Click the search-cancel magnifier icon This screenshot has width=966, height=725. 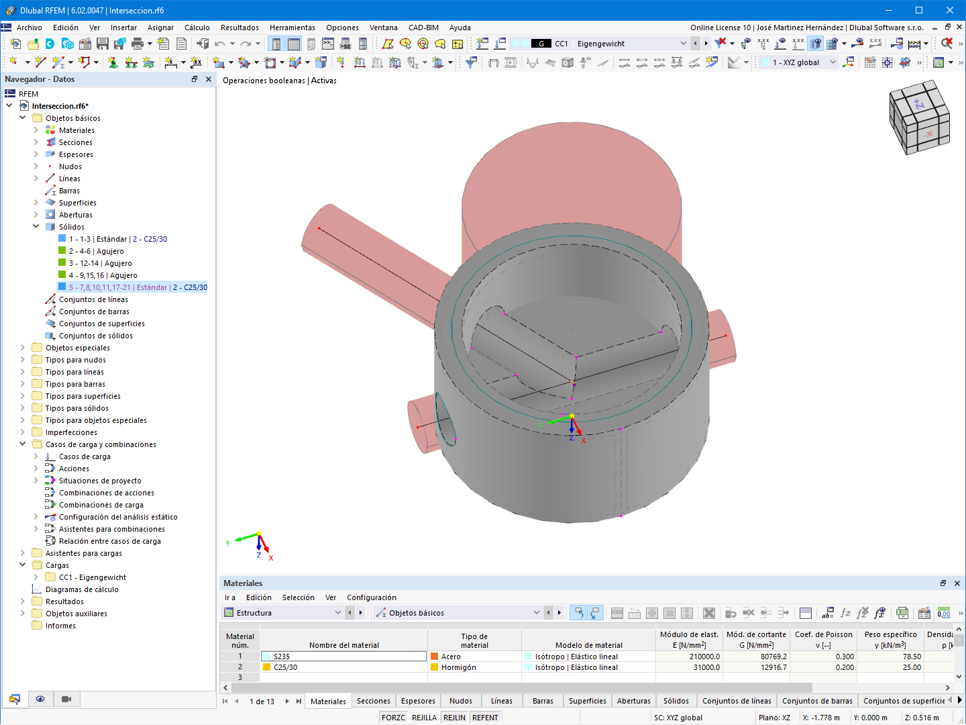947,44
